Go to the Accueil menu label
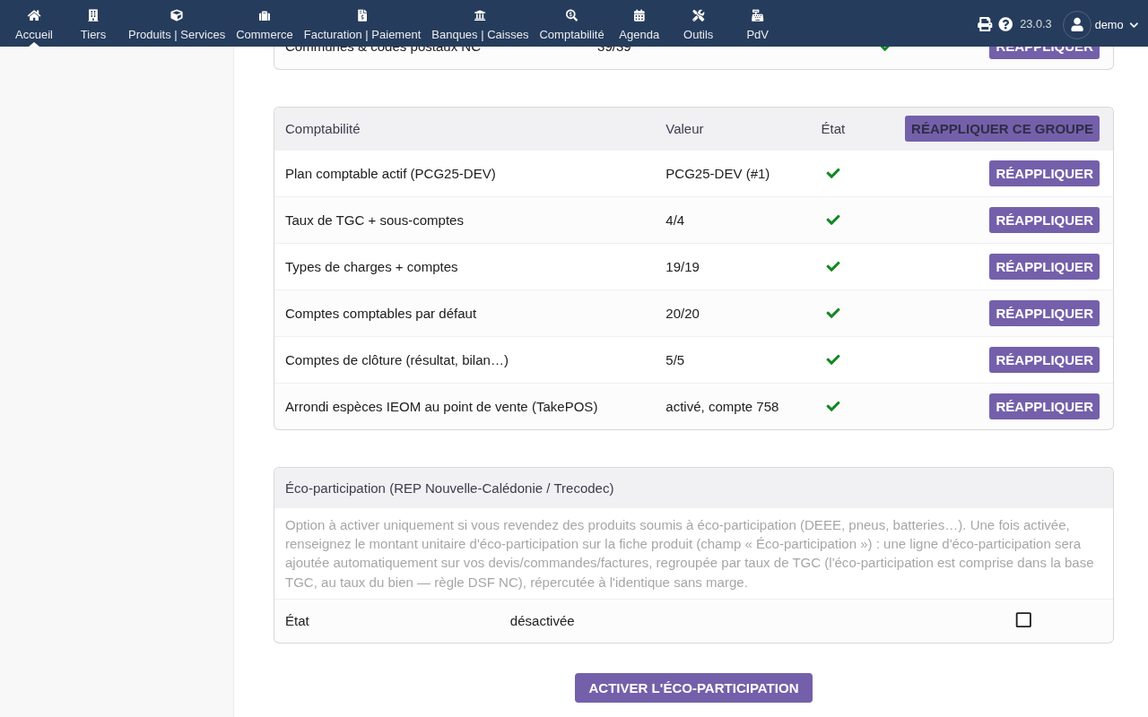The image size is (1148, 717). pyautogui.click(x=34, y=34)
